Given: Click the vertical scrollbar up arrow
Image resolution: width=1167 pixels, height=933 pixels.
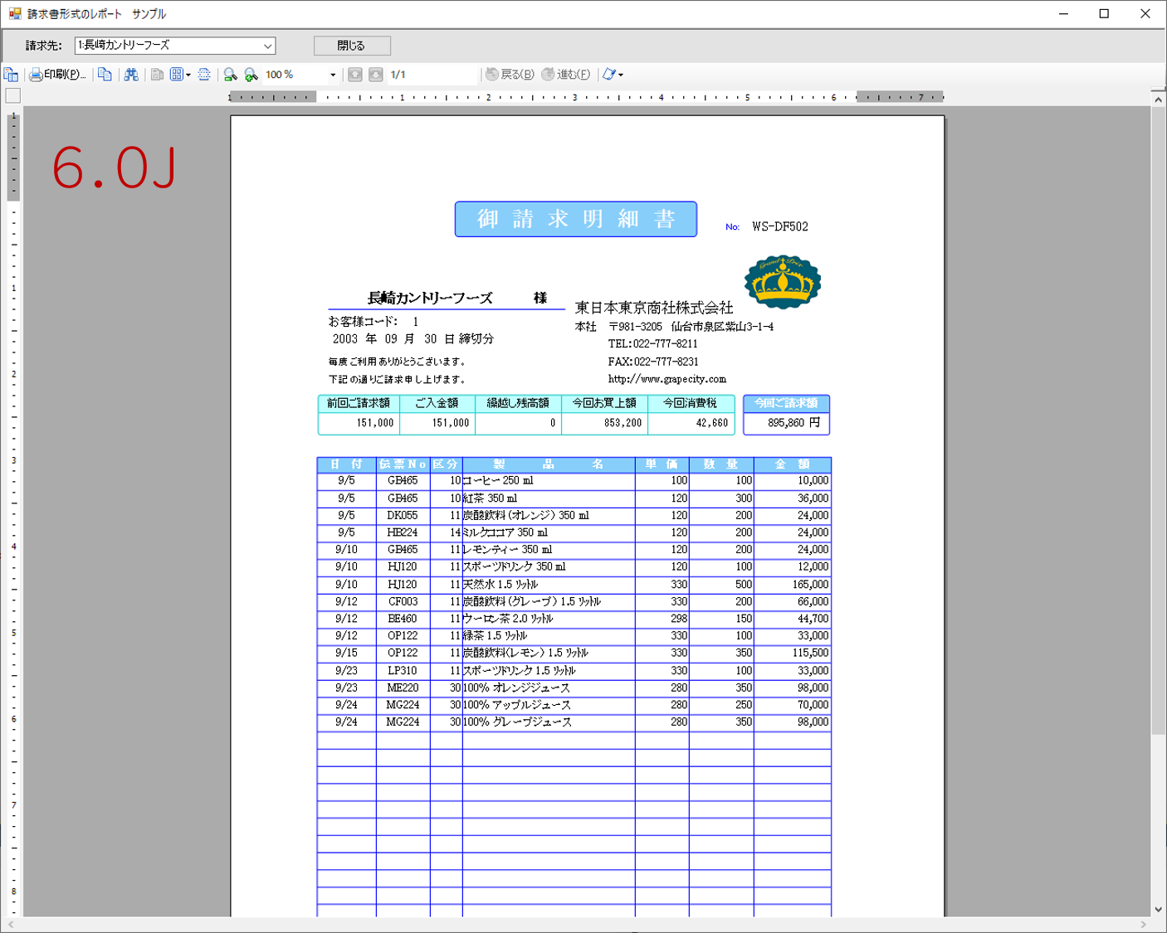Looking at the screenshot, I should coord(1159,99).
